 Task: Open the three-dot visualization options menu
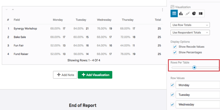[162, 10]
